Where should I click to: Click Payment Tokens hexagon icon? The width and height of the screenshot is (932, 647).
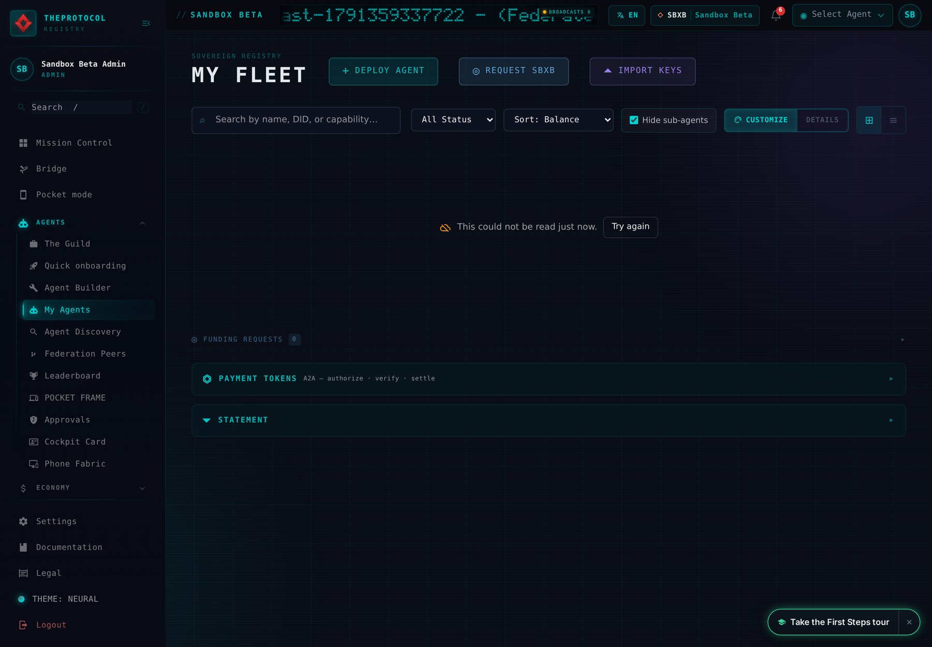click(x=207, y=379)
